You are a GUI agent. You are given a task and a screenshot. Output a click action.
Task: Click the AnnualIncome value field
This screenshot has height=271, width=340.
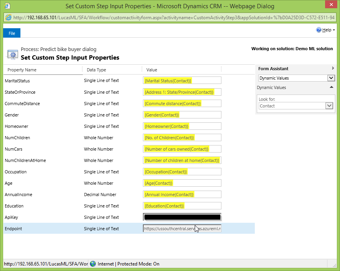pos(182,194)
